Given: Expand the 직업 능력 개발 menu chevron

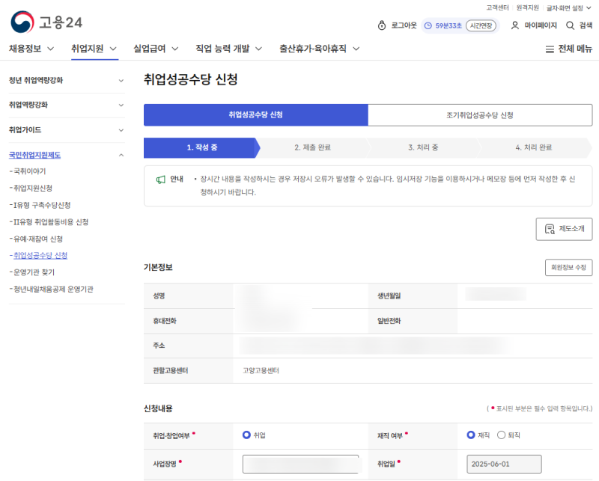Looking at the screenshot, I should pyautogui.click(x=258, y=49).
